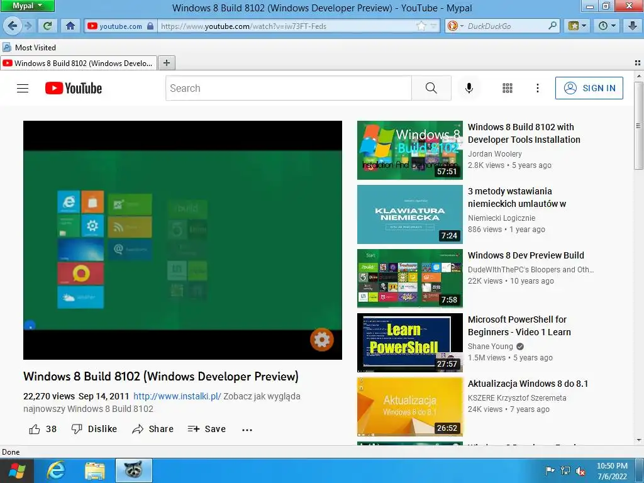This screenshot has height=483, width=644.
Task: Go forward one page
Action: [x=28, y=26]
